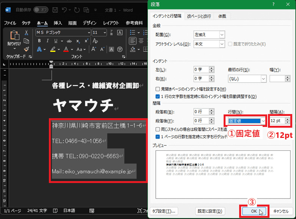Click the Bold formatting icon

[x=39, y=41]
